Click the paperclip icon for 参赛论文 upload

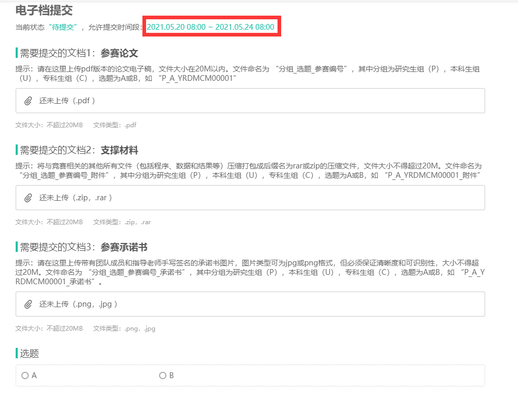click(x=28, y=101)
